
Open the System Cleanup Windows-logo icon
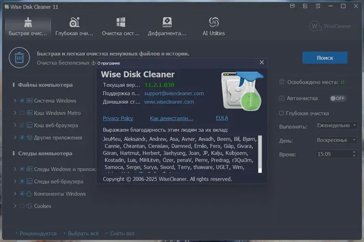coord(121,22)
